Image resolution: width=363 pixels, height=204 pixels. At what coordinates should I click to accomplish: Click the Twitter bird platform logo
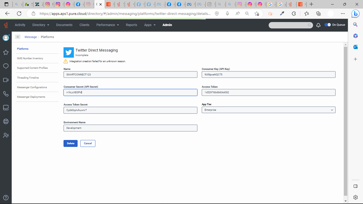click(x=69, y=53)
